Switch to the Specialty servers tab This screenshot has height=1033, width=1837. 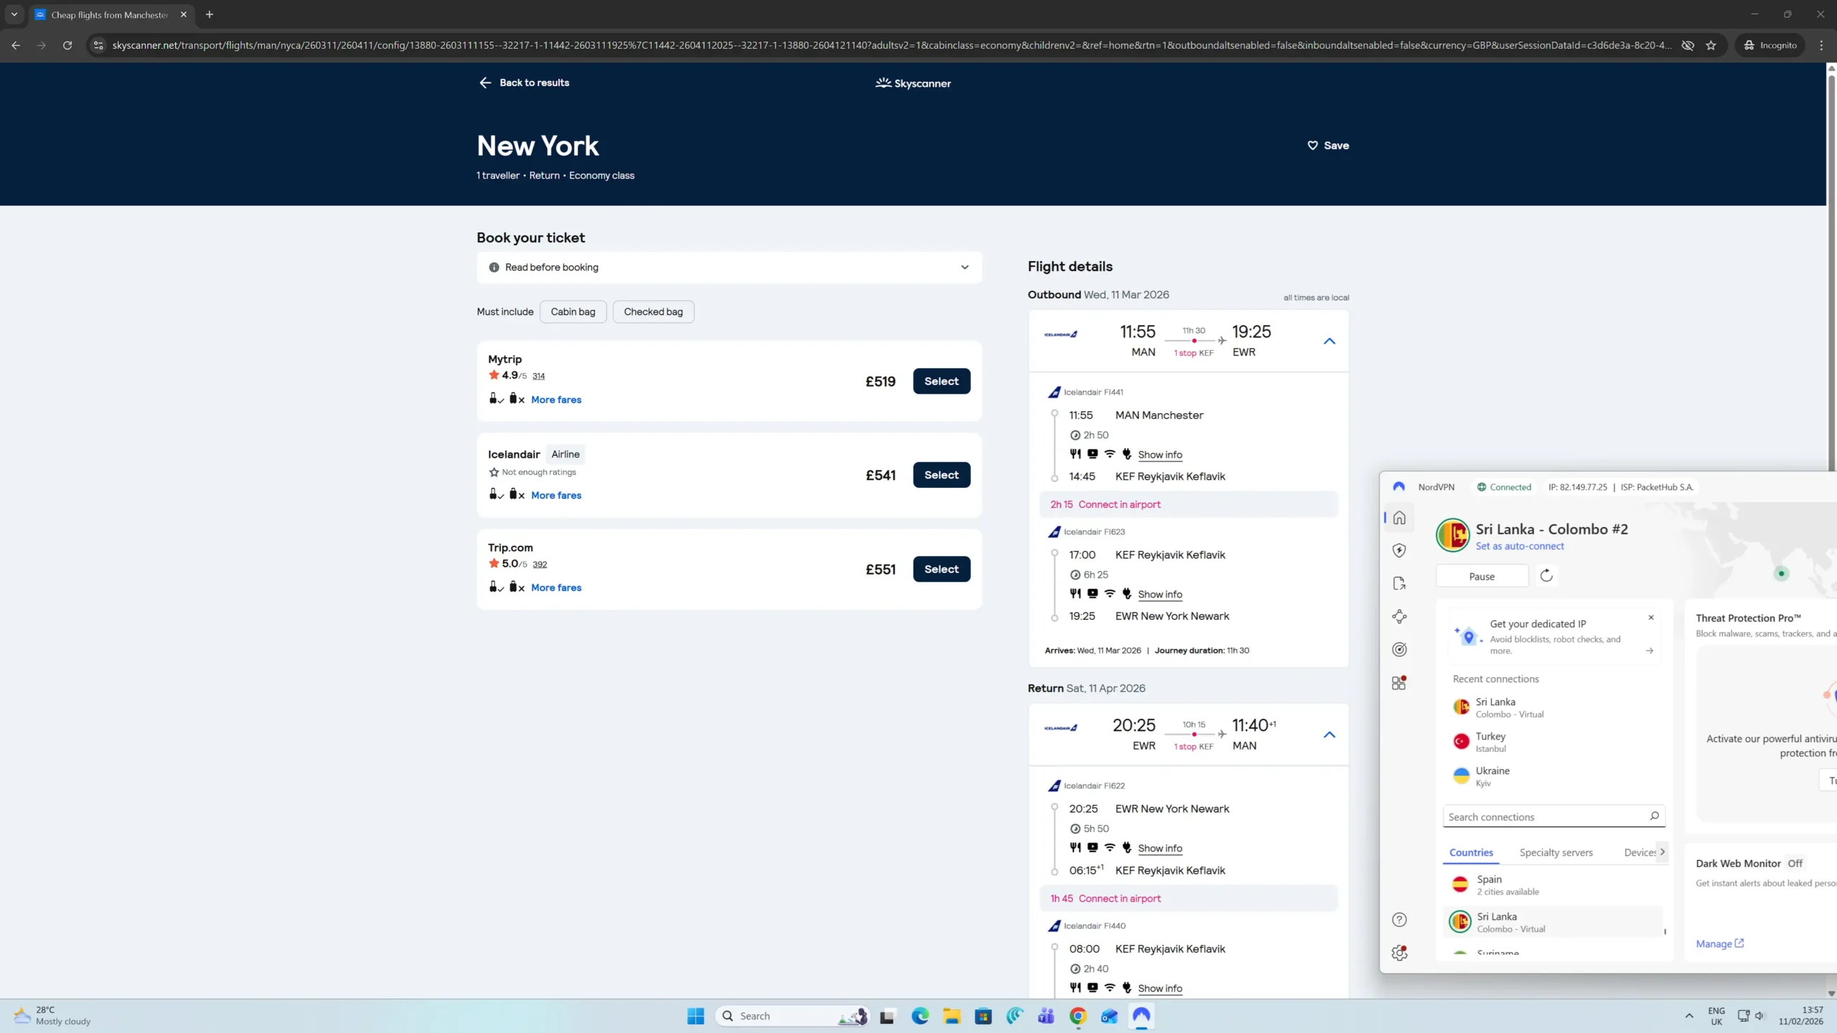pyautogui.click(x=1556, y=852)
